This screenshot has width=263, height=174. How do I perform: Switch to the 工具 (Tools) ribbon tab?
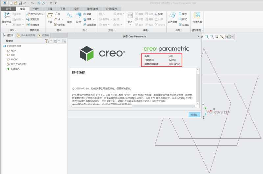[63, 9]
